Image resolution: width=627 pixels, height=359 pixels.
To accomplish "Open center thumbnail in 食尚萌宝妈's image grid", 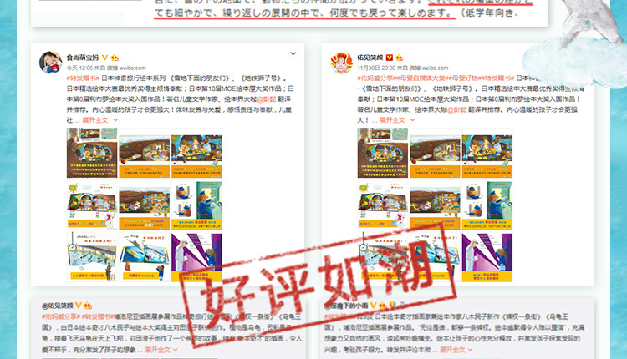I will pos(145,205).
